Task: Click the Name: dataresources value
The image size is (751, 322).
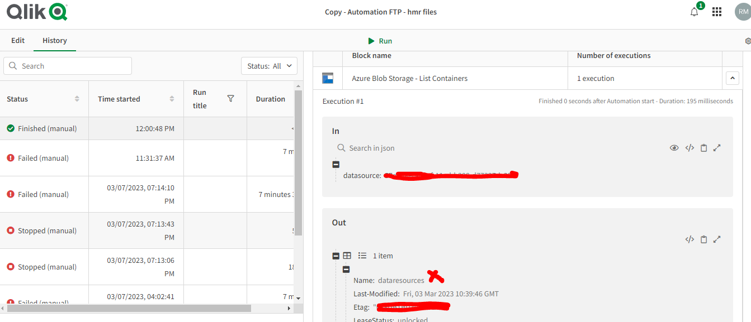Action: (x=401, y=280)
